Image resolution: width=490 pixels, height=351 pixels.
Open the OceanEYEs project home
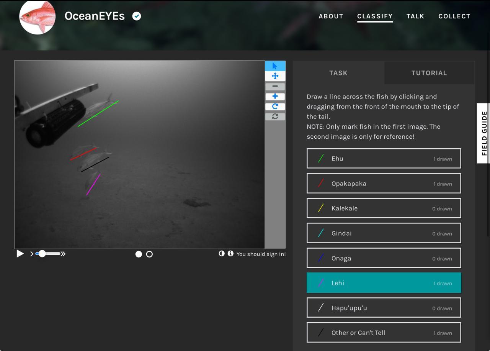(95, 16)
